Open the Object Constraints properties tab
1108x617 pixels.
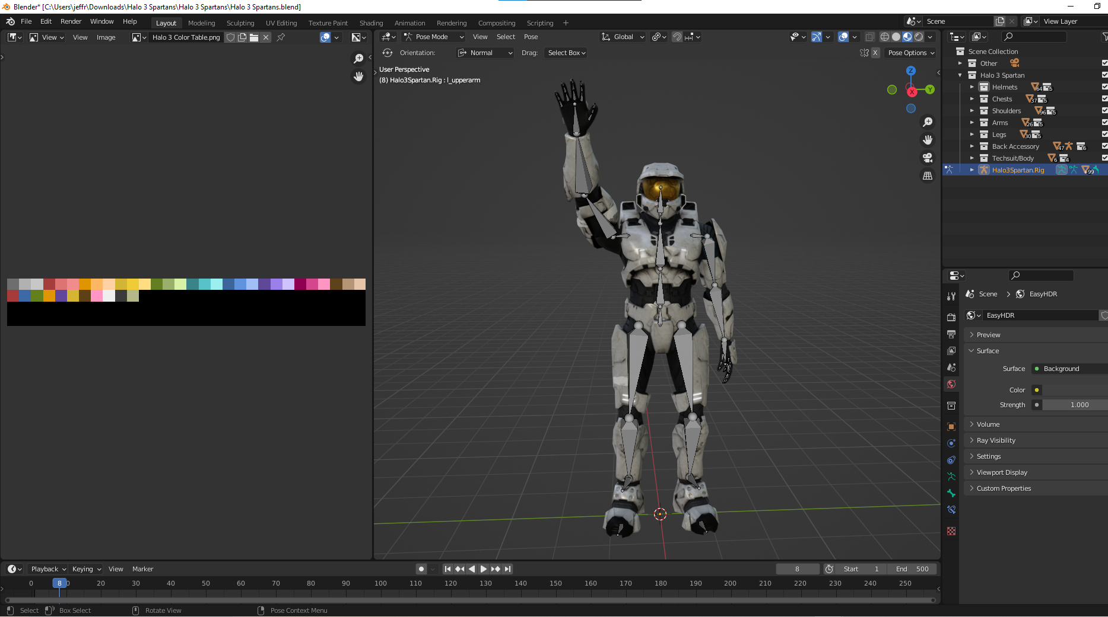coord(951,460)
